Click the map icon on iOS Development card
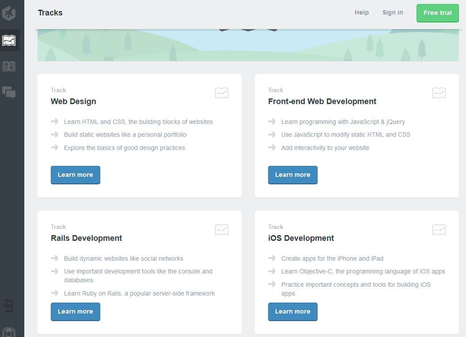466x337 pixels. click(439, 229)
